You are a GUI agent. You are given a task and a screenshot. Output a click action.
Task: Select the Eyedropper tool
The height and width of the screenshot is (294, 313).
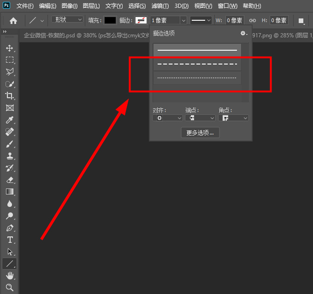[x=9, y=120]
